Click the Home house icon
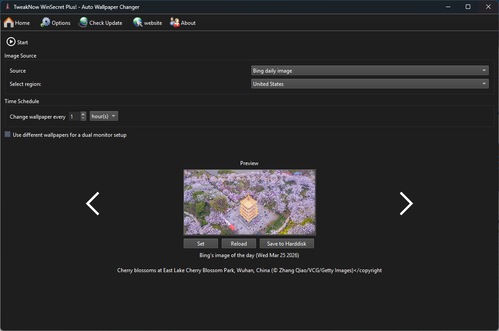The height and width of the screenshot is (331, 499). click(9, 23)
